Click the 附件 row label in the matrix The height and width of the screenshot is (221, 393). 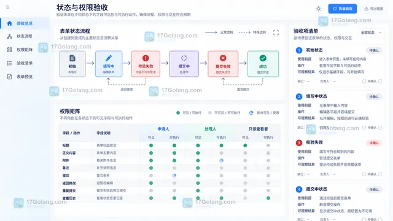66,160
